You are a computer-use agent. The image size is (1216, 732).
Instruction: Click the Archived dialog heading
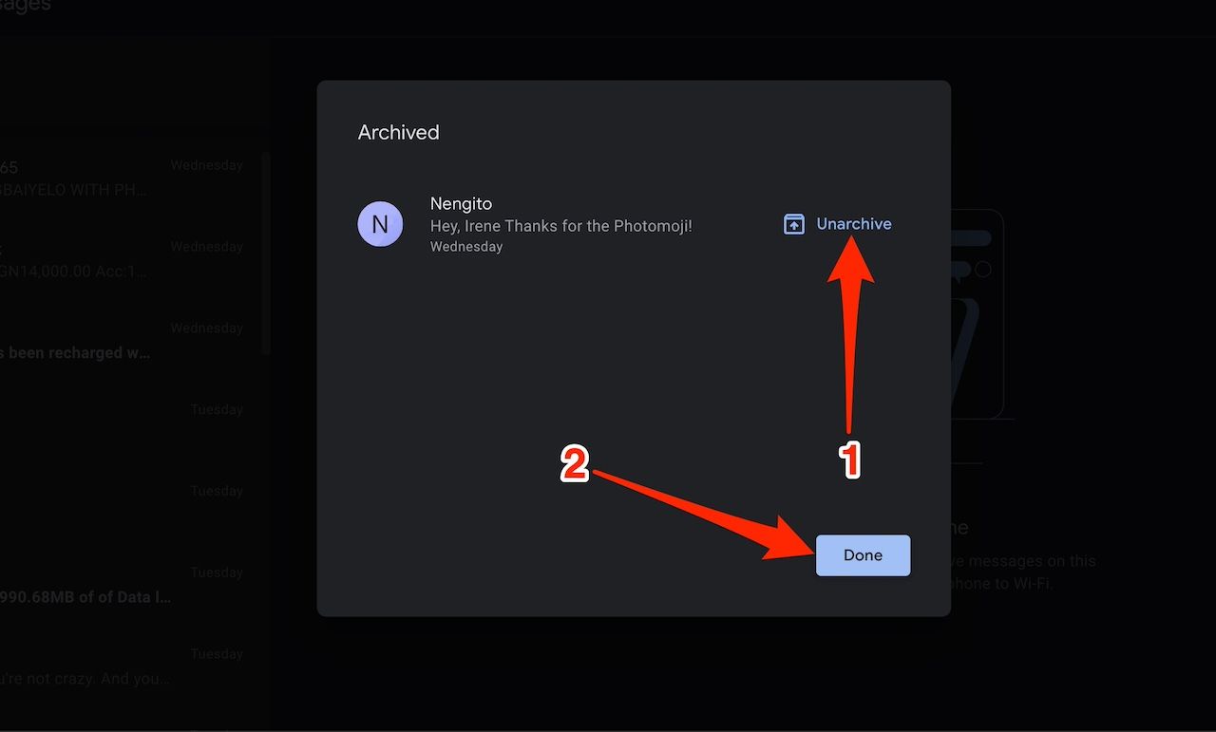click(x=398, y=133)
